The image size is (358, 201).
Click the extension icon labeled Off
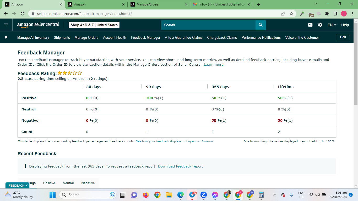tap(311, 14)
